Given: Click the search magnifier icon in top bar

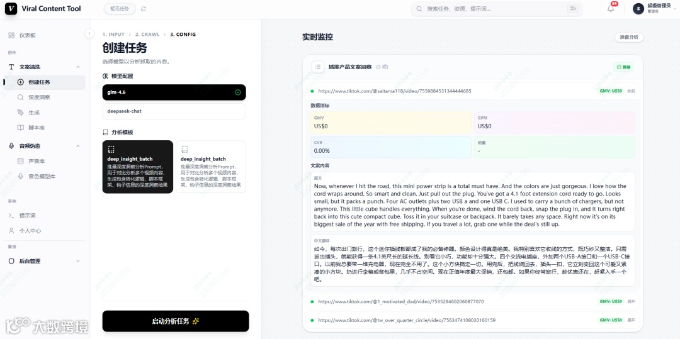Looking at the screenshot, I should click(x=419, y=9).
